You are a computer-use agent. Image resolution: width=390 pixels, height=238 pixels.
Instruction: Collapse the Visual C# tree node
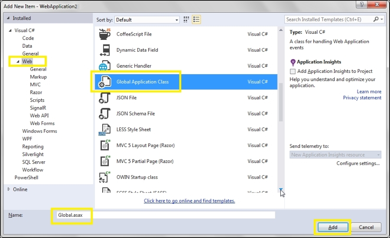[x=10, y=30]
